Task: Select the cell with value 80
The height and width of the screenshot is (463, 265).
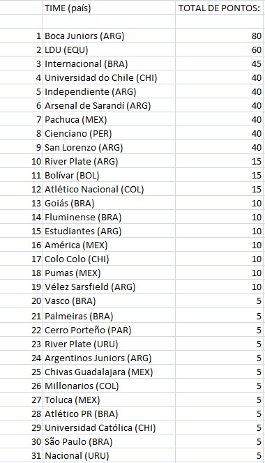Action: (219, 36)
